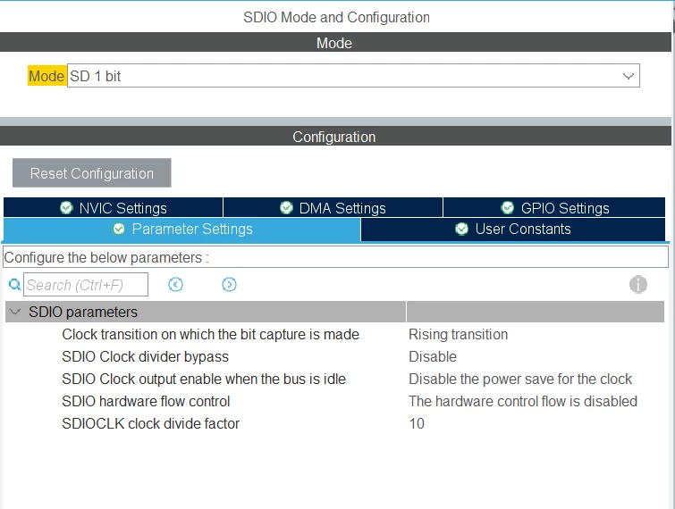Select SDIOCLK clock divide factor parameter

pyautogui.click(x=151, y=424)
